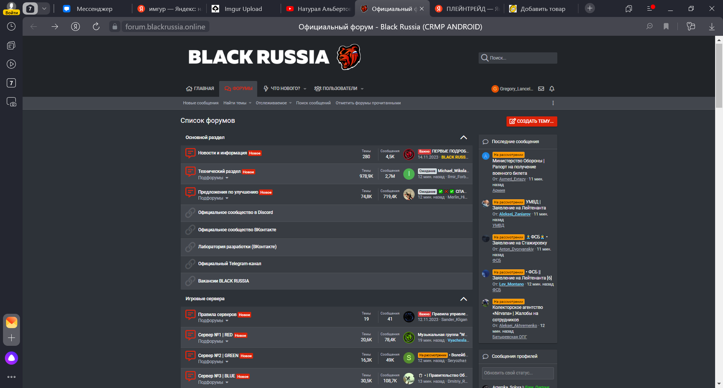Image resolution: width=723 pixels, height=388 pixels.
Task: Open Gregory_Lancel user account menu
Action: pos(513,89)
